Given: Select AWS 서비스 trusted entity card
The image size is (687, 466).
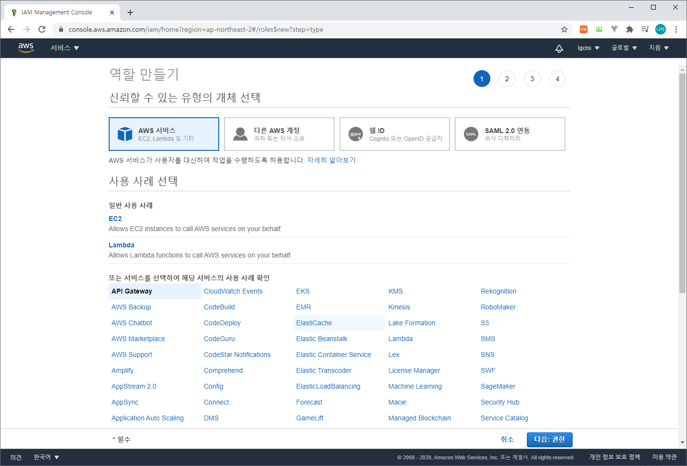Looking at the screenshot, I should coord(164,134).
